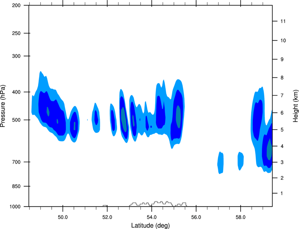Click the 400 pressure tick label
The width and height of the screenshot is (299, 229).
click(16, 92)
